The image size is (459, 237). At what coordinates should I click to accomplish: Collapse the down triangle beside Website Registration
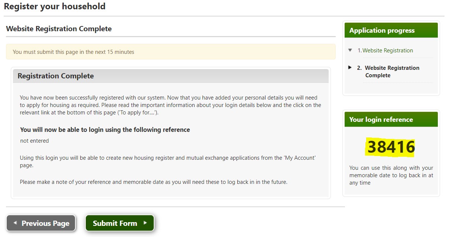[x=350, y=50]
